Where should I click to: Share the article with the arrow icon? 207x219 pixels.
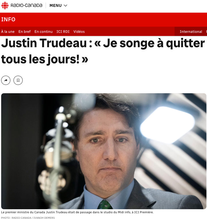pyautogui.click(x=6, y=80)
